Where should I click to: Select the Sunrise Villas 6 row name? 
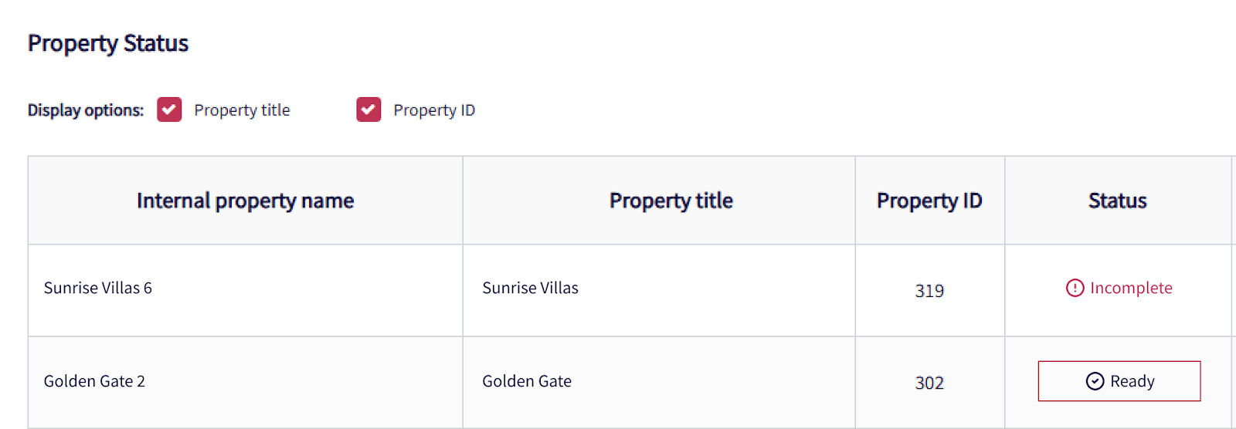tap(98, 288)
